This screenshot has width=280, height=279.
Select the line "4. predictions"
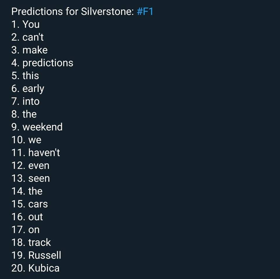point(42,63)
